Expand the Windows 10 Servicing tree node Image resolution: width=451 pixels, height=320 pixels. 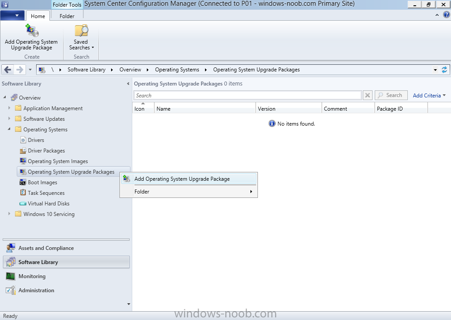[x=9, y=214]
